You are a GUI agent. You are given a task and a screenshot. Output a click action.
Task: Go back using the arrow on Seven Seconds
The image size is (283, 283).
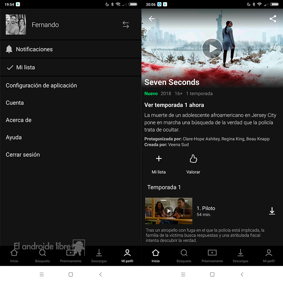coord(151,19)
